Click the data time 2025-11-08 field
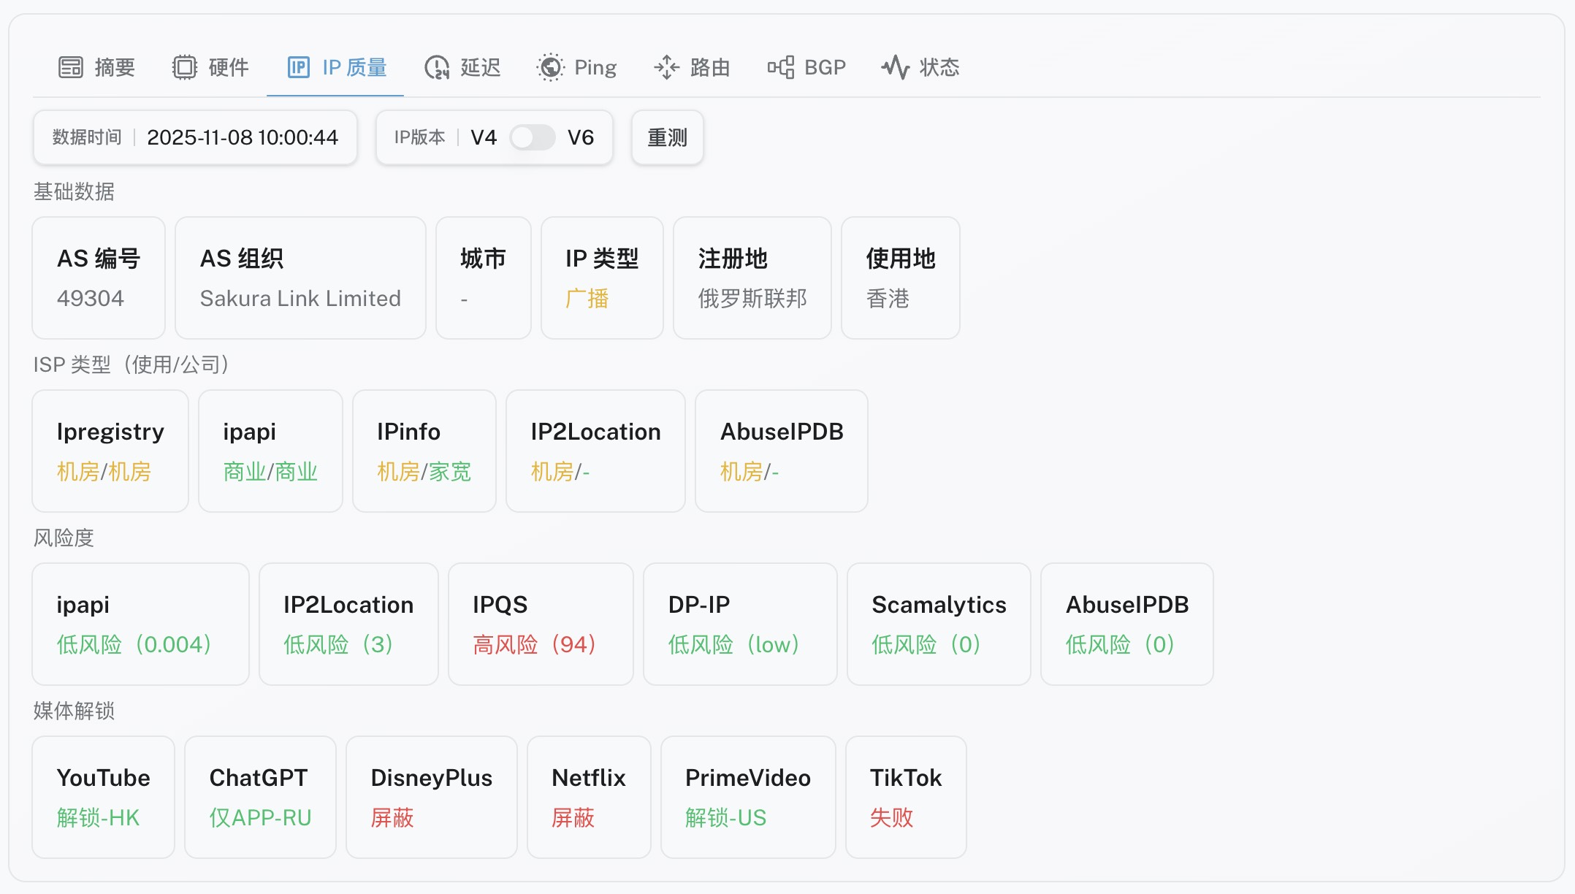This screenshot has height=894, width=1575. click(243, 137)
